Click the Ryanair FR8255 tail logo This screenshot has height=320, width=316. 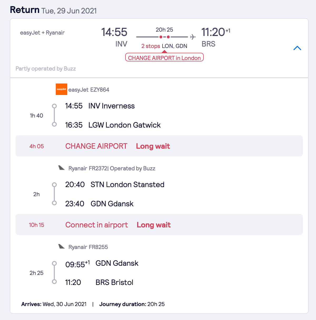(62, 247)
